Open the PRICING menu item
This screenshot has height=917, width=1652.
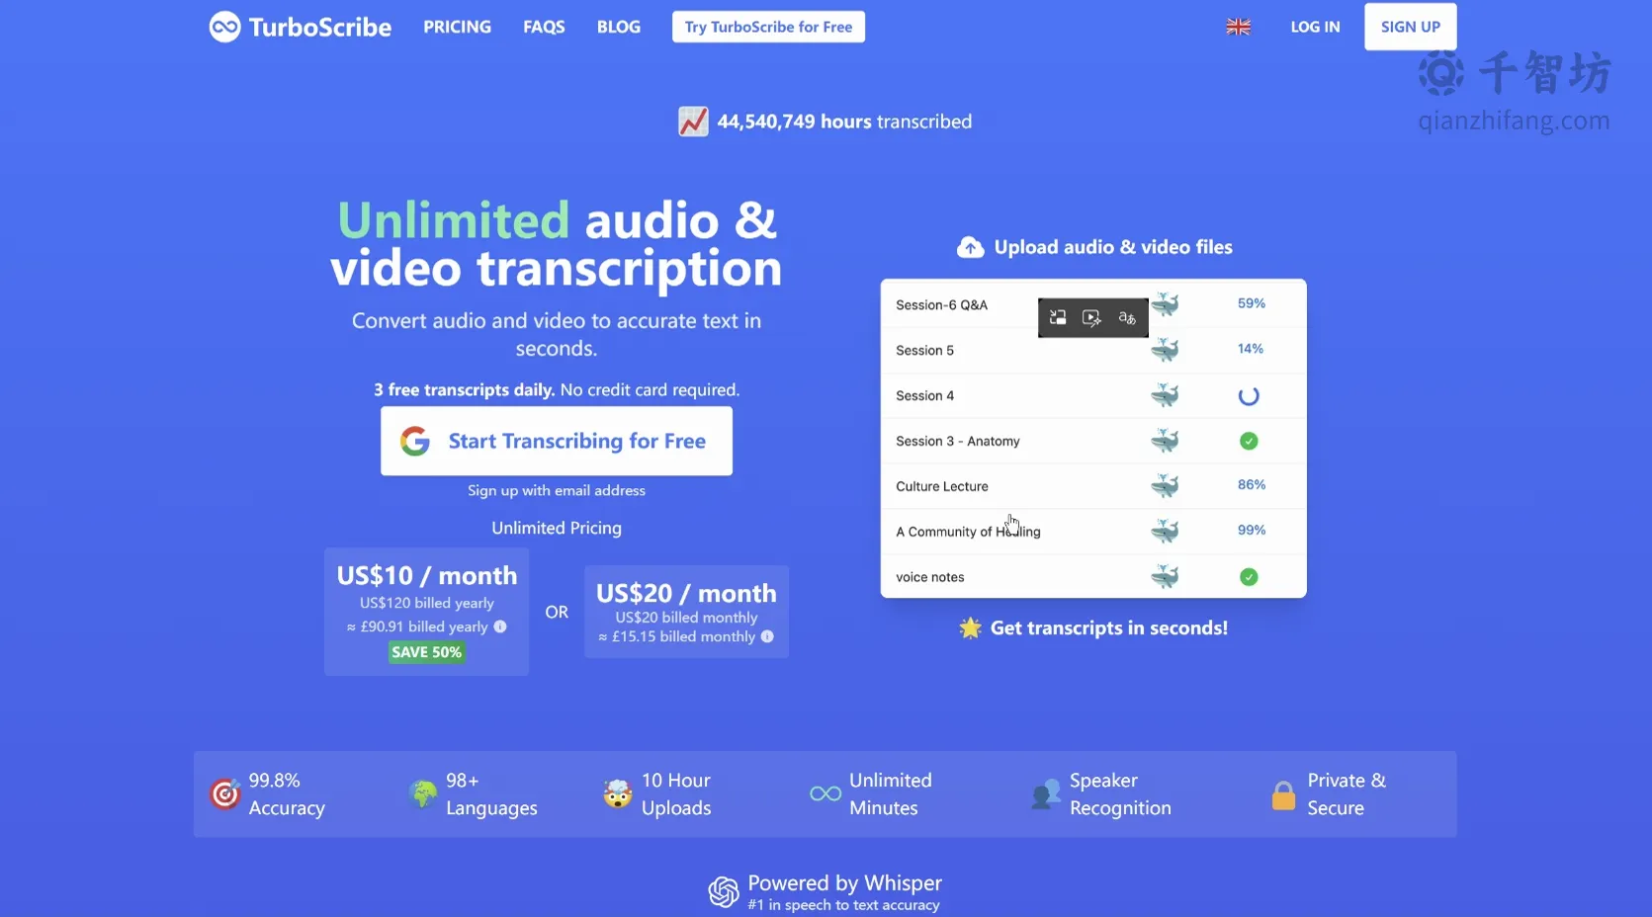457,27
